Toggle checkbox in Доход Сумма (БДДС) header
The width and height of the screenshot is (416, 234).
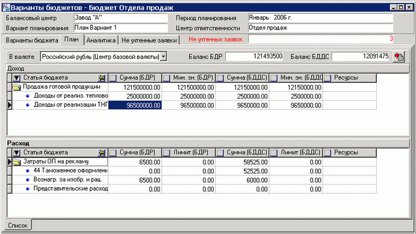pos(220,78)
